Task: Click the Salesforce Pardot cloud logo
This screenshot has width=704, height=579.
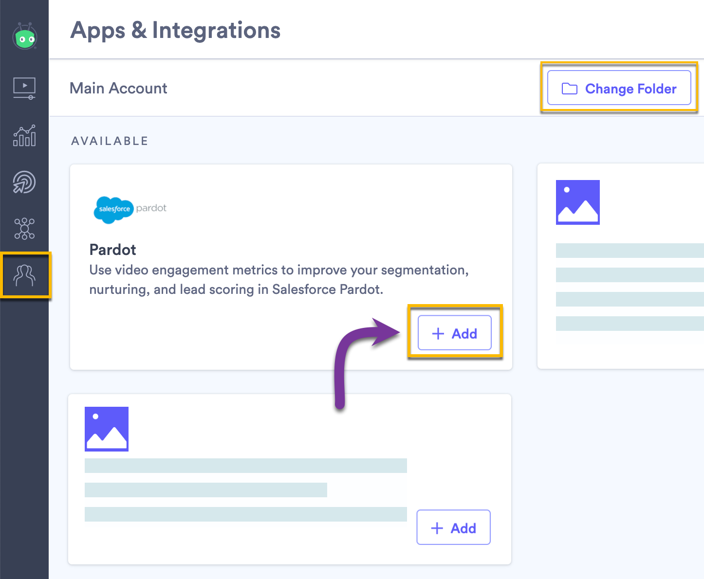Action: coord(113,210)
